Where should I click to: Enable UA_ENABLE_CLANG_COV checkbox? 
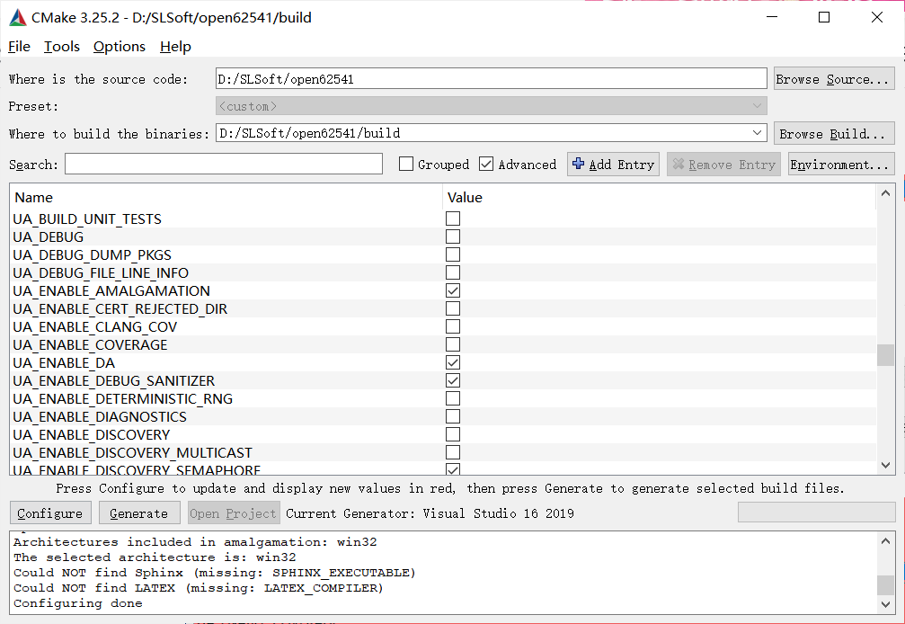click(x=453, y=326)
